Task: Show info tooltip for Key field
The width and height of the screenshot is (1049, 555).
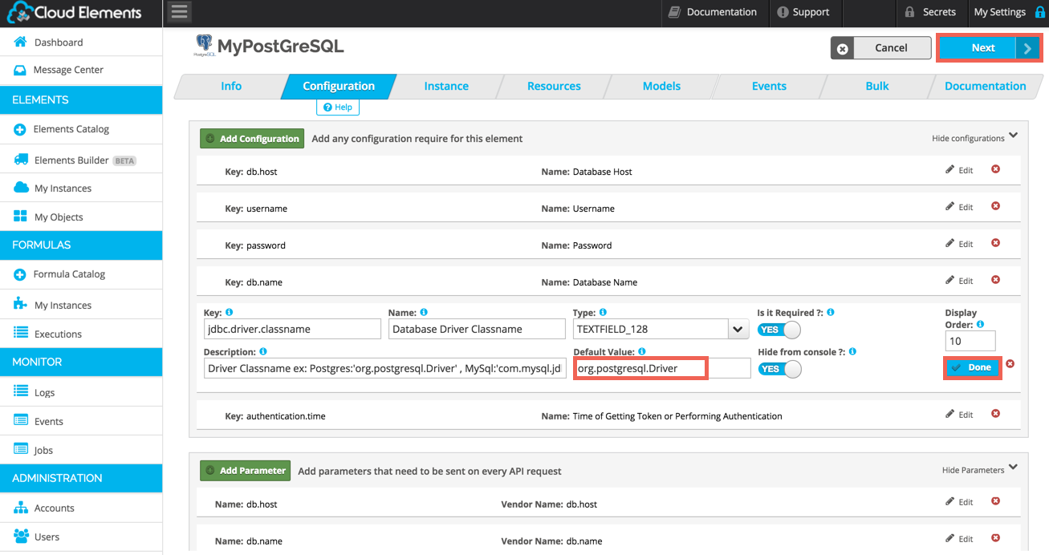Action: [230, 312]
